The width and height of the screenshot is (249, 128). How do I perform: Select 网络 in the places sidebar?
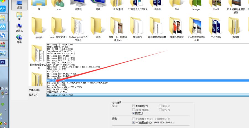tap(19, 39)
